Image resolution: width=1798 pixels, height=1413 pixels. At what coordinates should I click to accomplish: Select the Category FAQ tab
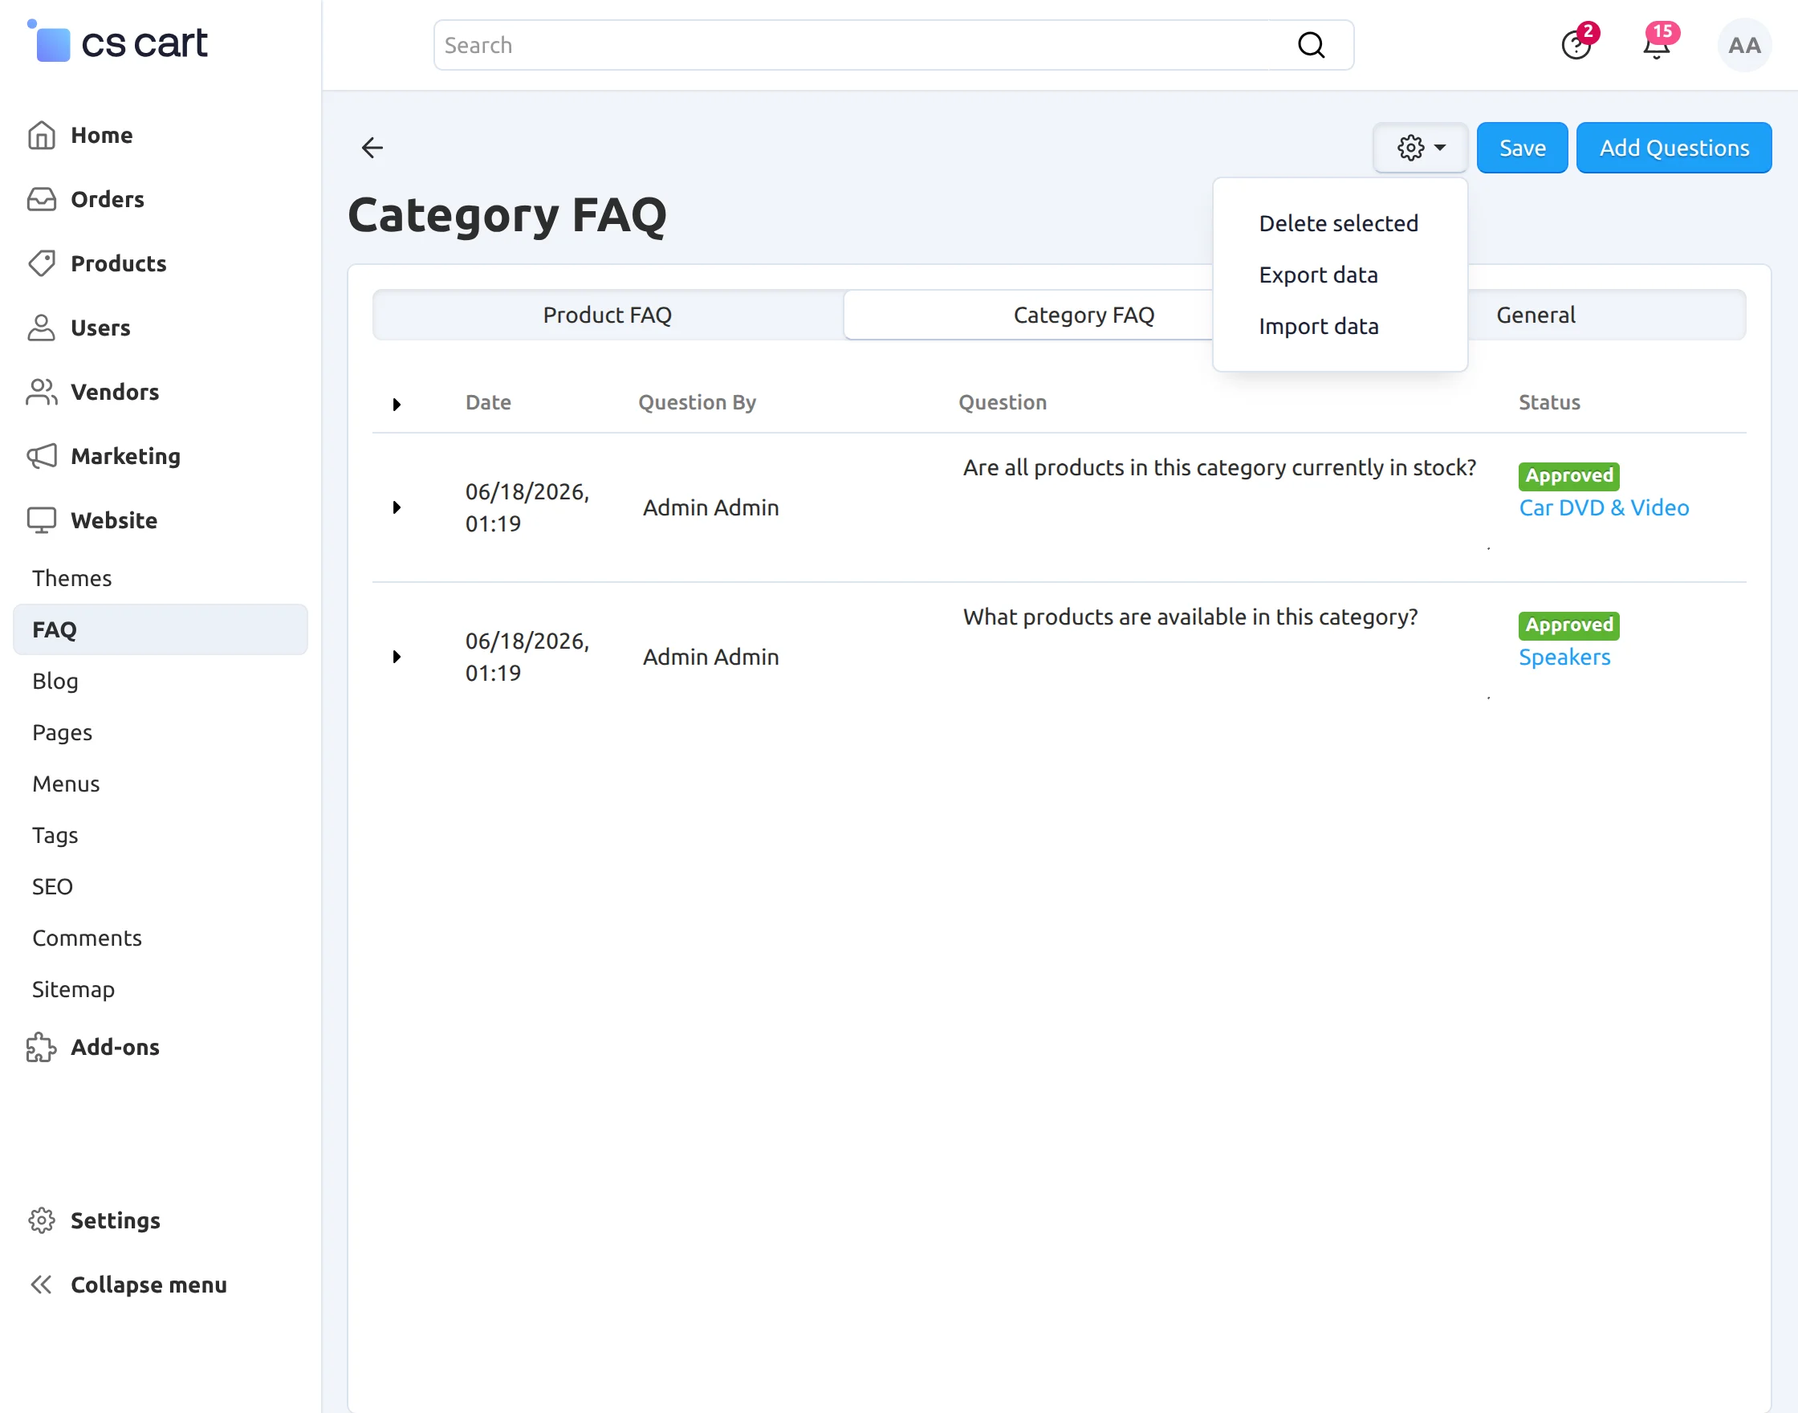coord(1084,315)
